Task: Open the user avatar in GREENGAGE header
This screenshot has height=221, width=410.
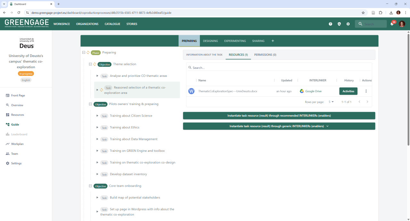Action: pos(402,24)
